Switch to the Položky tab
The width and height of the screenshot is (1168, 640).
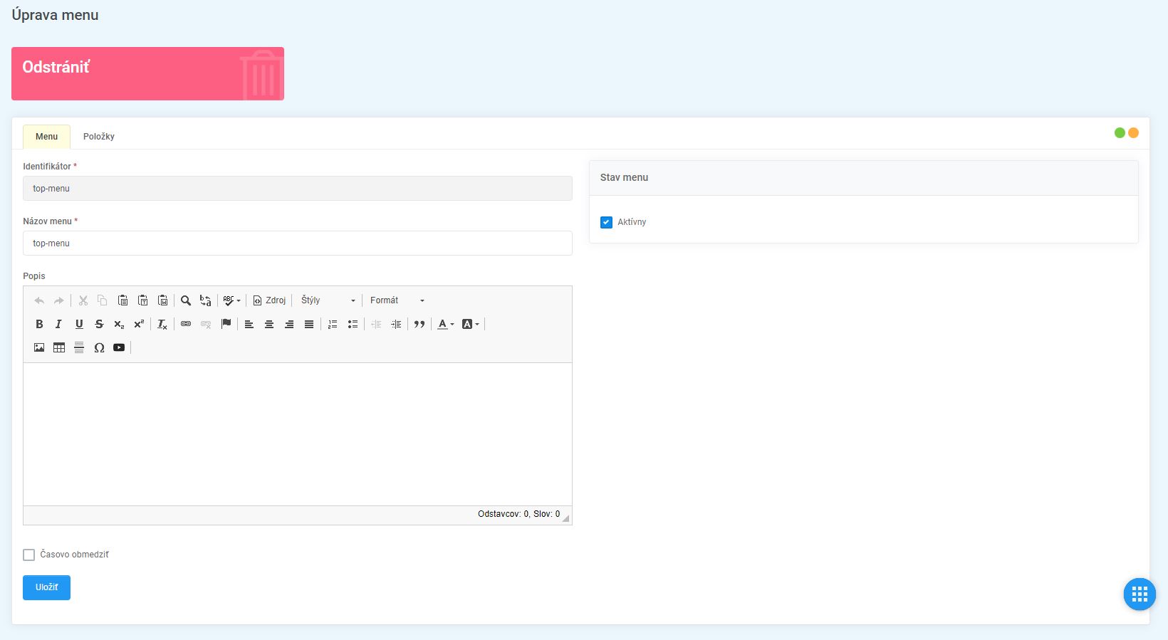98,137
